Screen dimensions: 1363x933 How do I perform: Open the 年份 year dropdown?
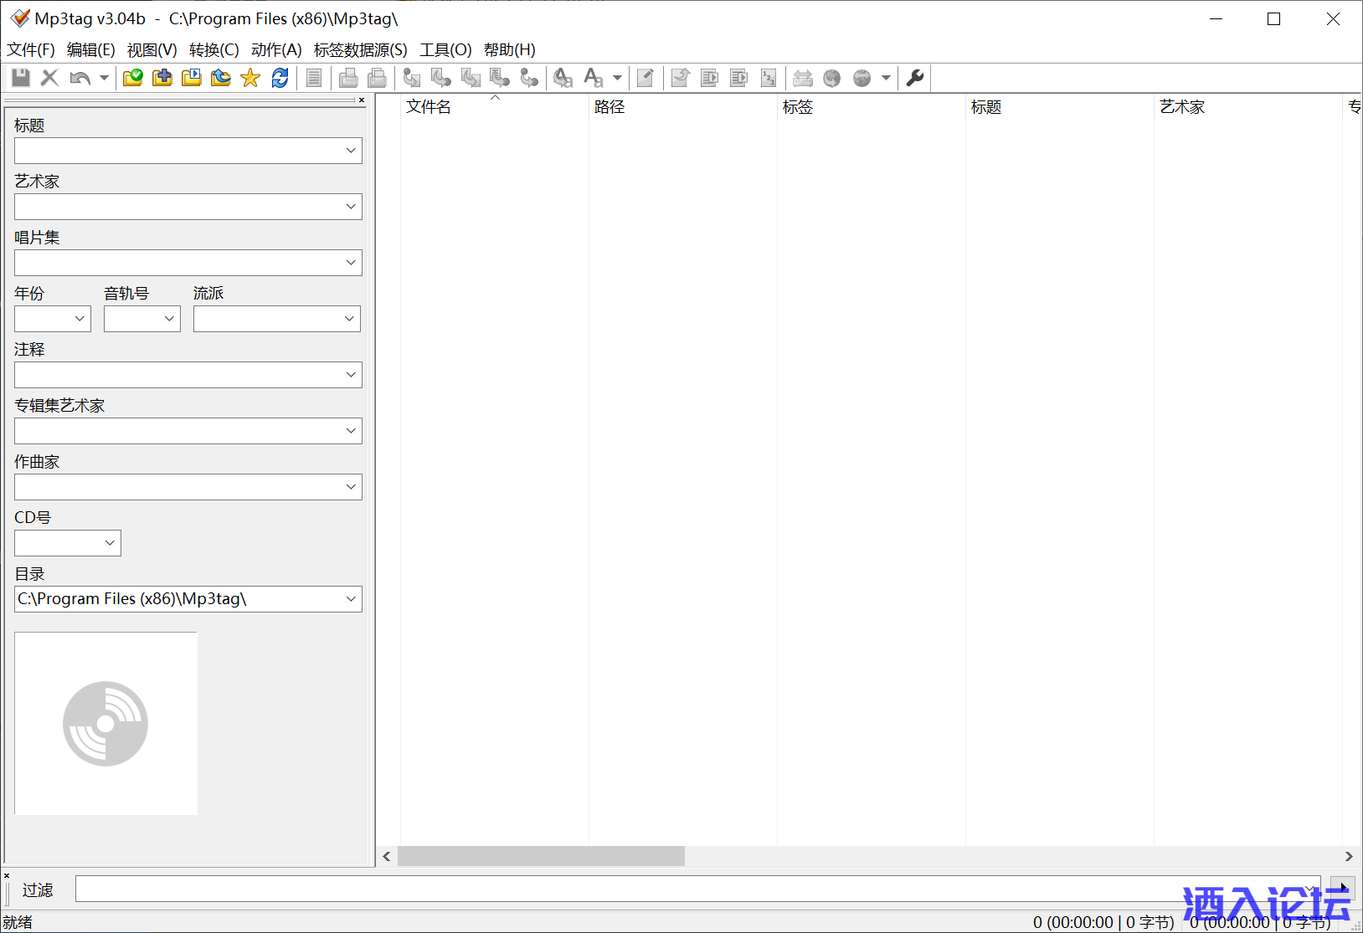point(80,319)
